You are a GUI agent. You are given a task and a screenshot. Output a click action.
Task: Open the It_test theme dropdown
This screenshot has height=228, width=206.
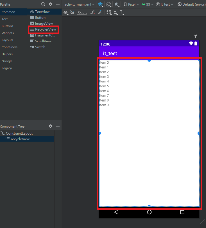tap(165, 4)
